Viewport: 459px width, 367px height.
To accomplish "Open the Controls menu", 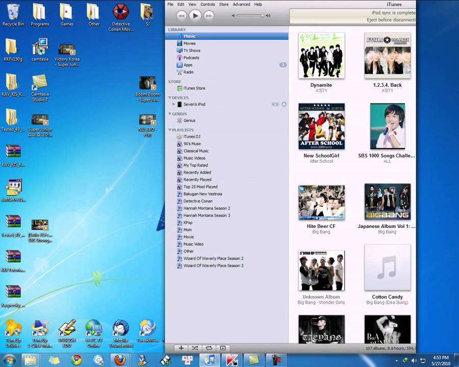I will [x=208, y=5].
